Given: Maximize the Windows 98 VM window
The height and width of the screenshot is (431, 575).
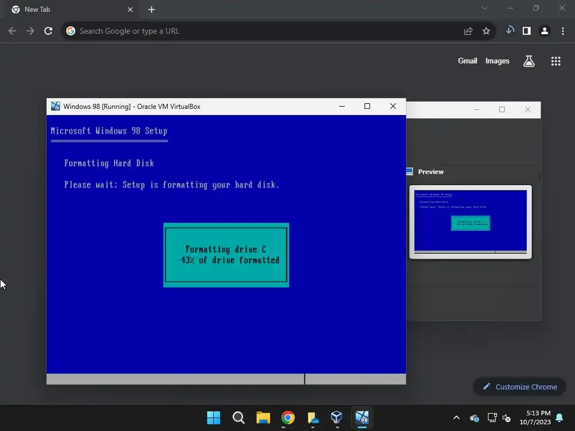Looking at the screenshot, I should pos(367,106).
